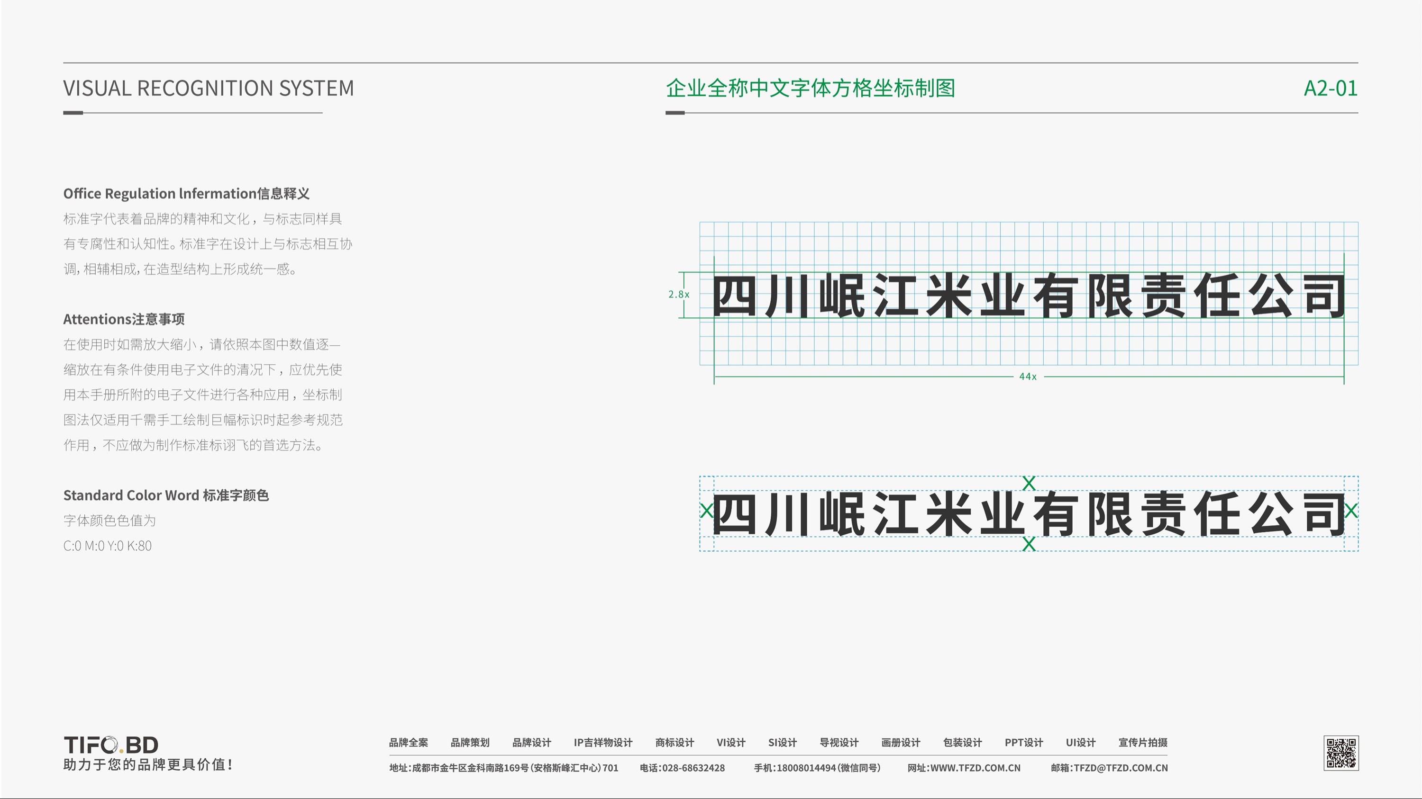Image resolution: width=1422 pixels, height=799 pixels.
Task: Click the line beginning 标准字代表着品牌的精神
Action: click(202, 219)
